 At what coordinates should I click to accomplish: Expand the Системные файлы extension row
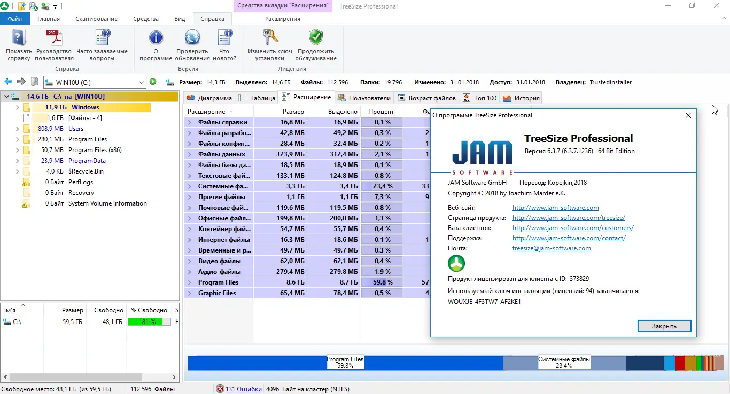pos(190,186)
